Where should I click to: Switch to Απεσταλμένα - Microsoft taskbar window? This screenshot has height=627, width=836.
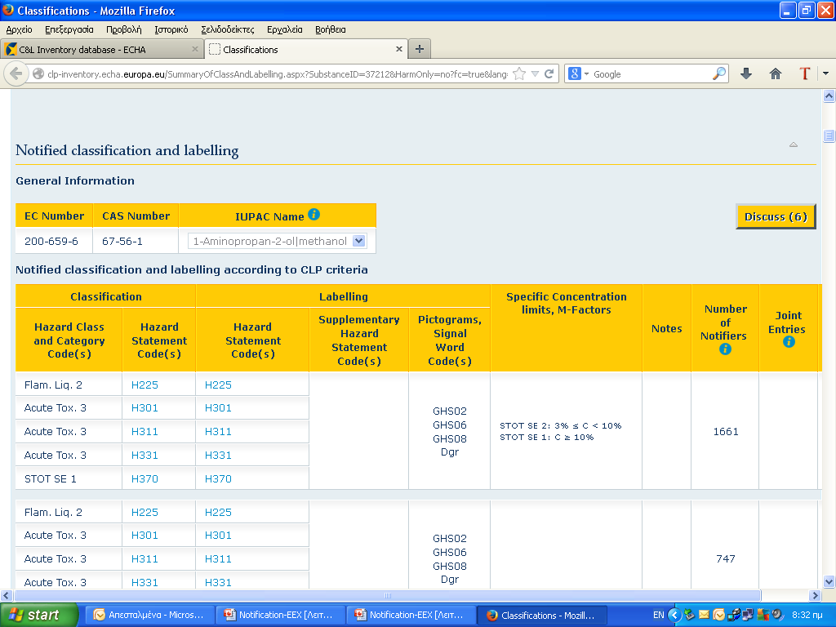click(x=150, y=615)
